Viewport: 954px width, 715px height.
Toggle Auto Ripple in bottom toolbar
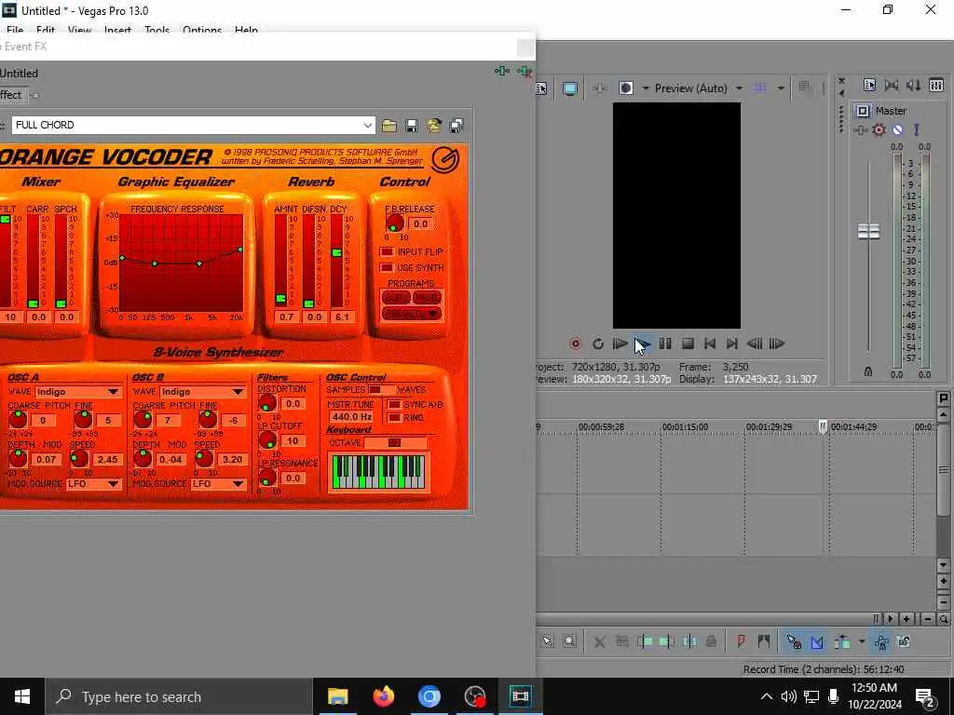842,641
